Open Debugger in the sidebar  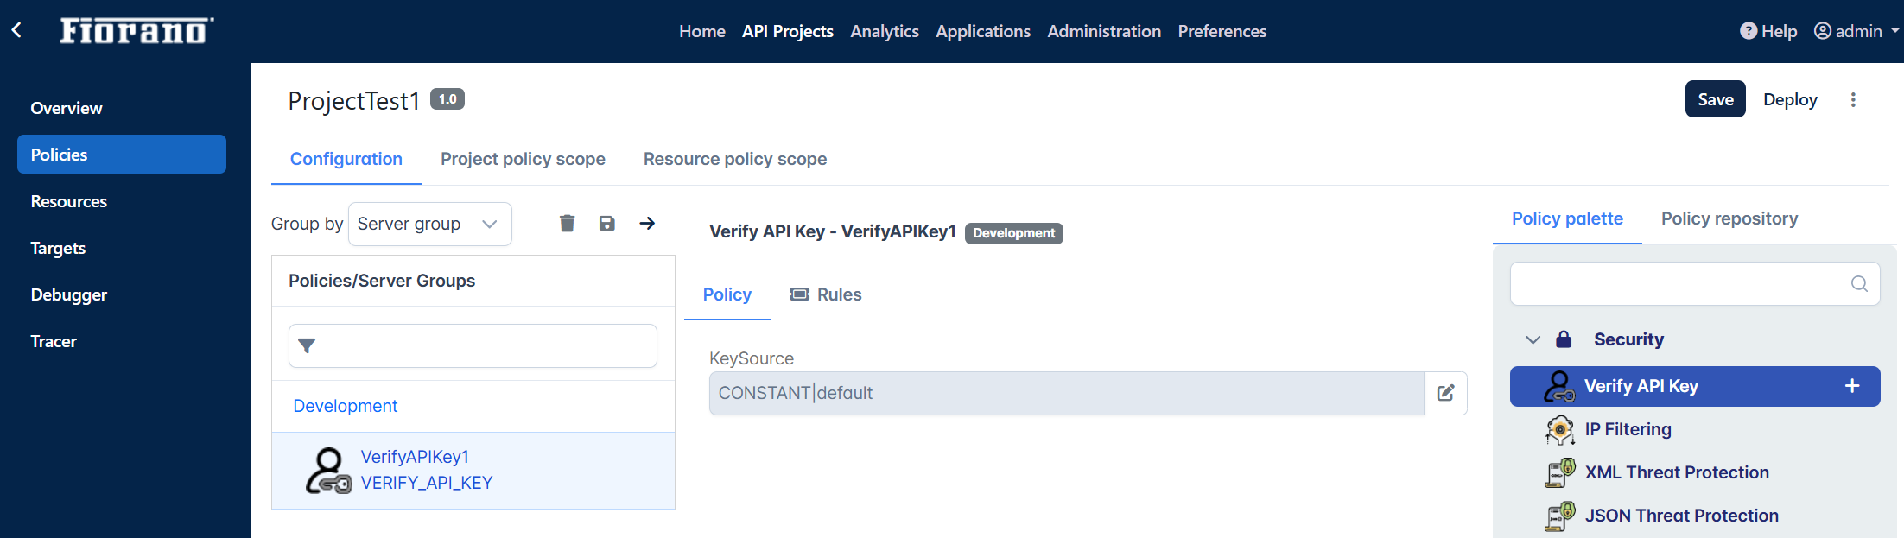[x=122, y=294]
